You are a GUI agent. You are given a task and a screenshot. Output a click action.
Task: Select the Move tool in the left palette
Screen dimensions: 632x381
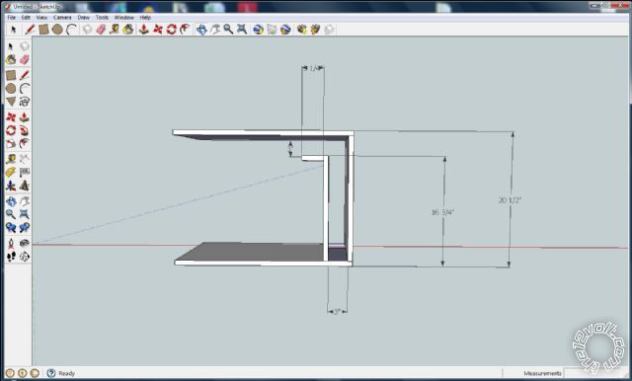[x=11, y=117]
